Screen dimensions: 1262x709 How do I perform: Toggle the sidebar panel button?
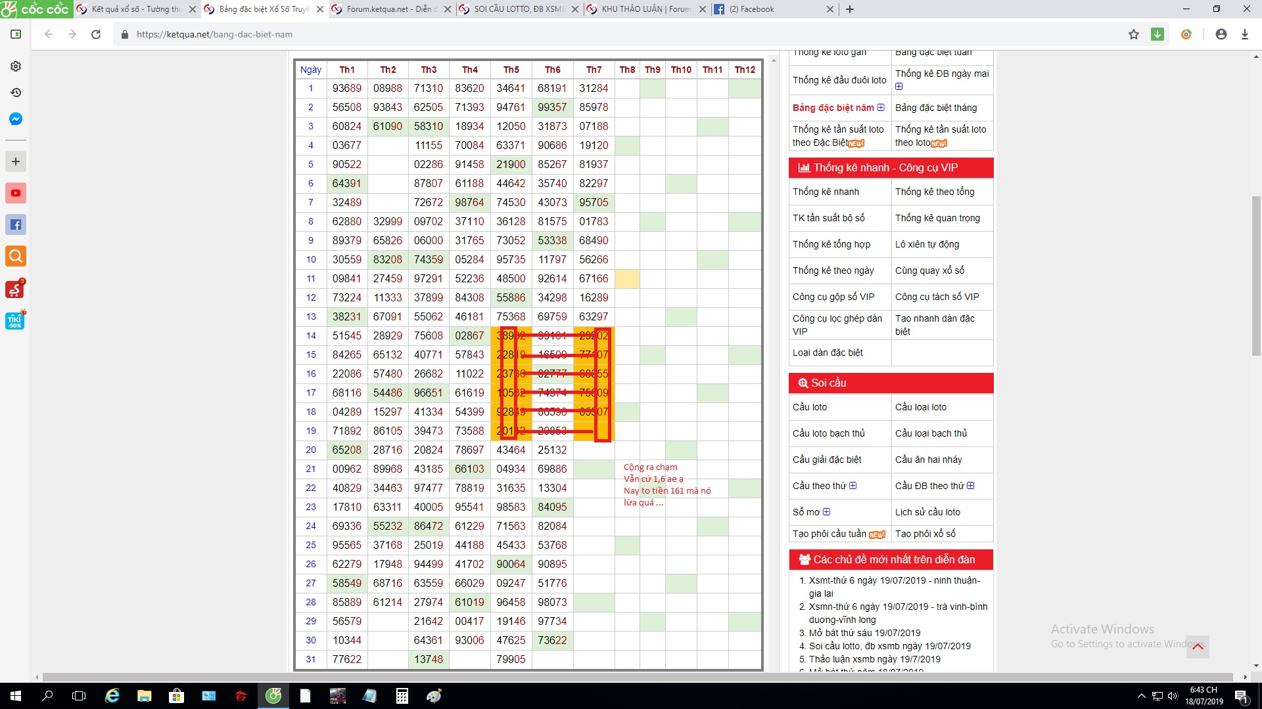16,34
